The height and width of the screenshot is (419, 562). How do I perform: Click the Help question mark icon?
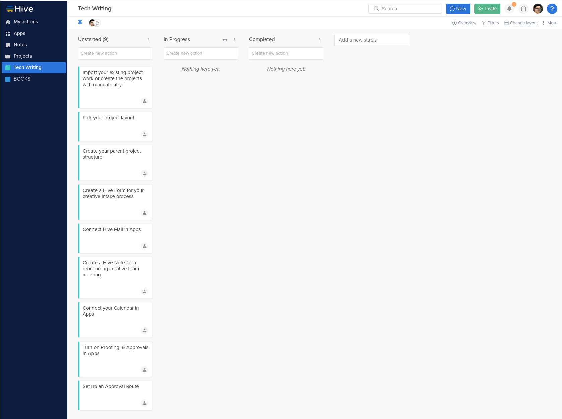(552, 9)
